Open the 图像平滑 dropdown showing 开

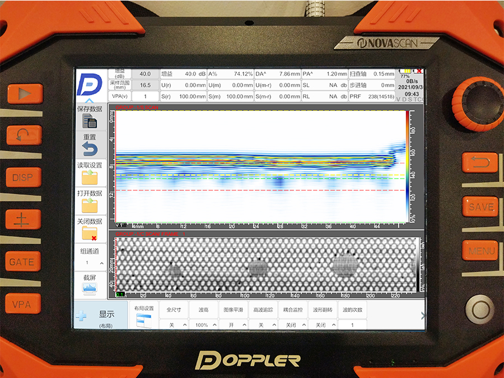coord(234,325)
